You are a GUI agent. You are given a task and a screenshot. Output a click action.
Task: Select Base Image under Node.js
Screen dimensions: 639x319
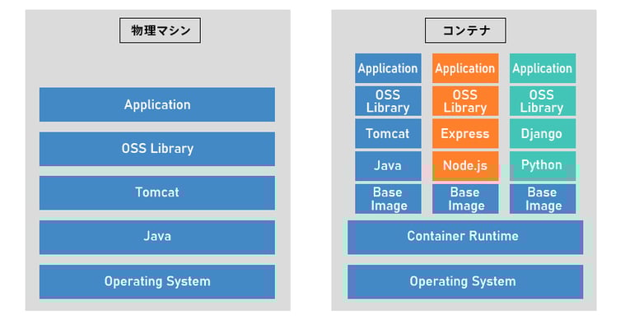[465, 199]
